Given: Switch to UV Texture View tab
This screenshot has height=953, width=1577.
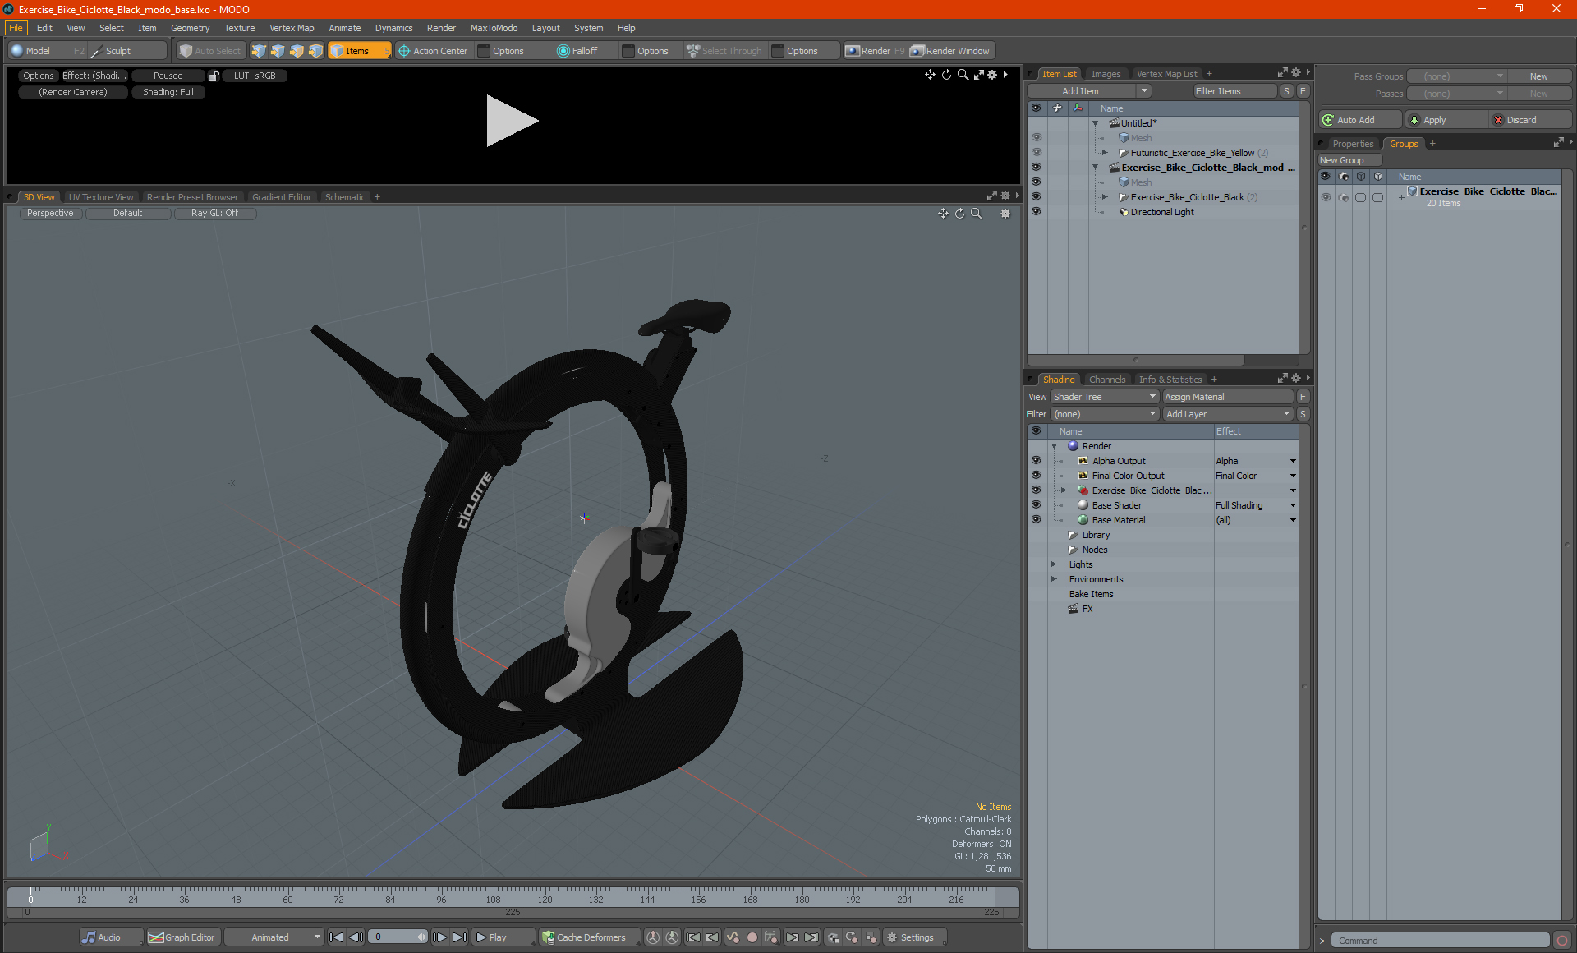Looking at the screenshot, I should click(x=101, y=197).
